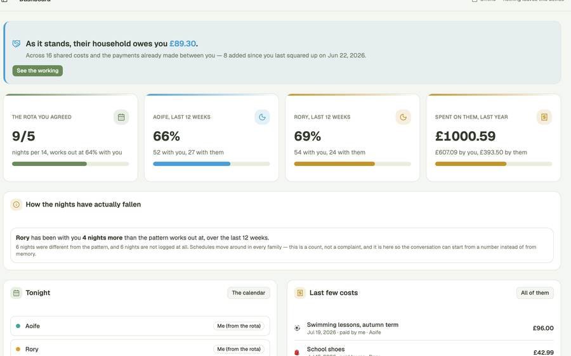571x356 pixels.
Task: Click Rory's Me (from the rota) badge
Action: point(239,349)
